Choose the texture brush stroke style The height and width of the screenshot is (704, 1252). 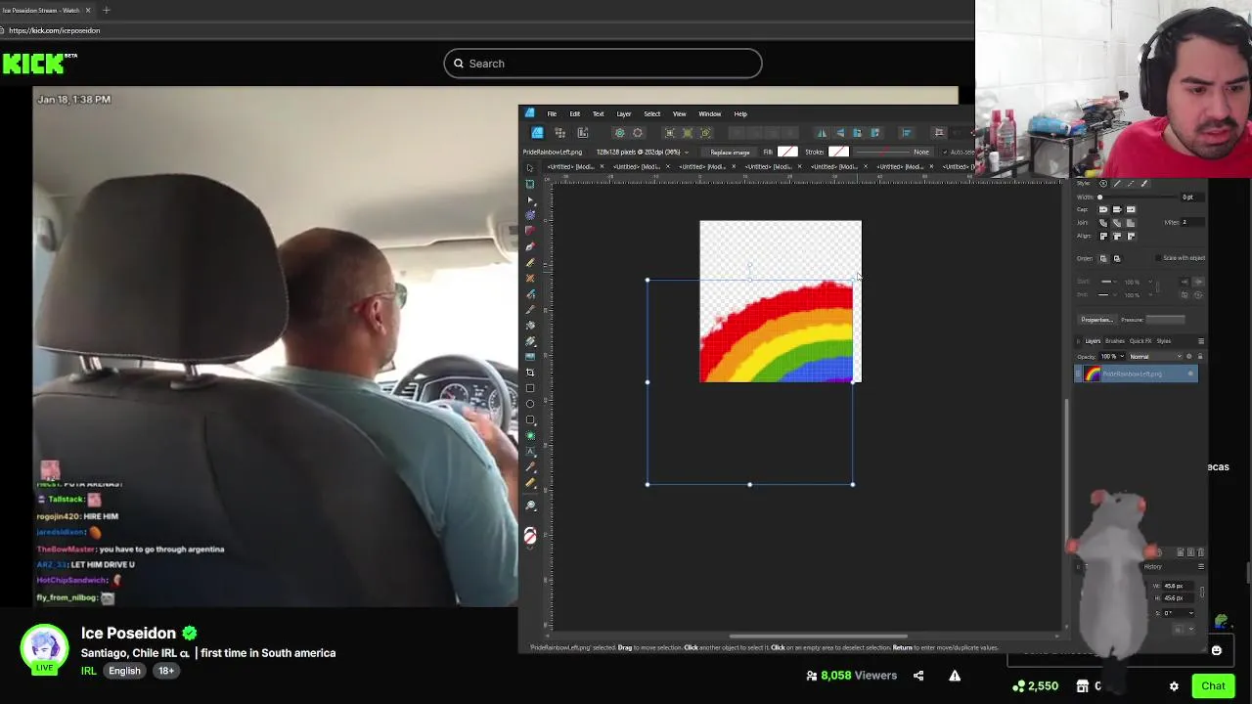[1144, 183]
